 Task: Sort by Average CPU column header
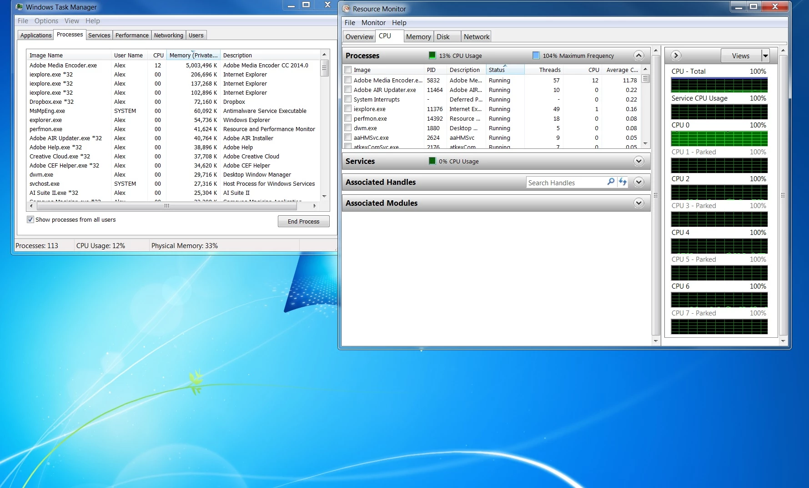tap(622, 70)
